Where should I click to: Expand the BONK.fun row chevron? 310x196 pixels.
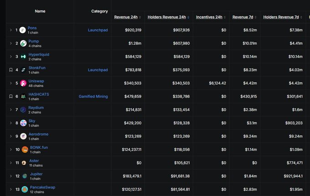(x=11, y=150)
